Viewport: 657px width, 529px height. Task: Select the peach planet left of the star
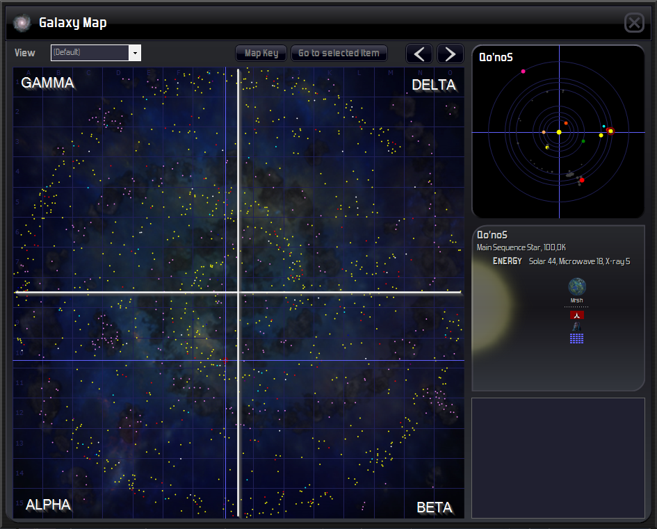click(x=544, y=132)
